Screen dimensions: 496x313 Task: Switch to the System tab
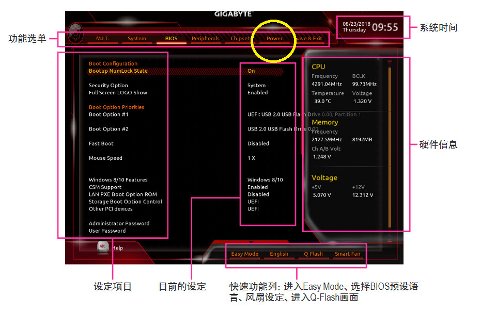click(136, 39)
